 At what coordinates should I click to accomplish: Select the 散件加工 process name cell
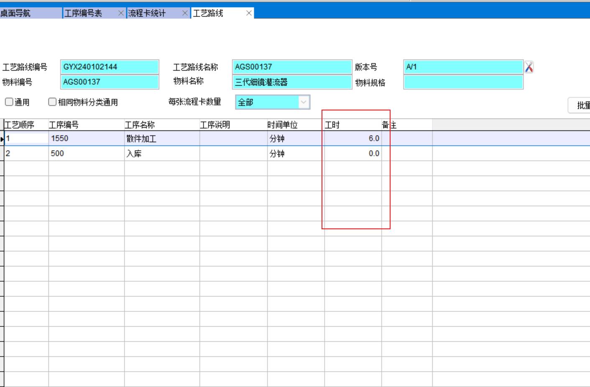161,138
